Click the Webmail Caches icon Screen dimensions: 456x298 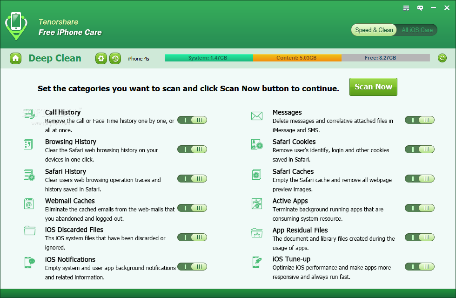point(29,204)
